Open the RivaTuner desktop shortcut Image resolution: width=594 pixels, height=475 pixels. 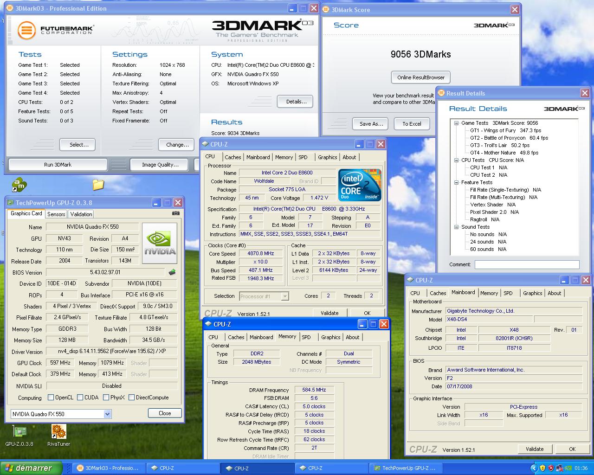click(58, 436)
